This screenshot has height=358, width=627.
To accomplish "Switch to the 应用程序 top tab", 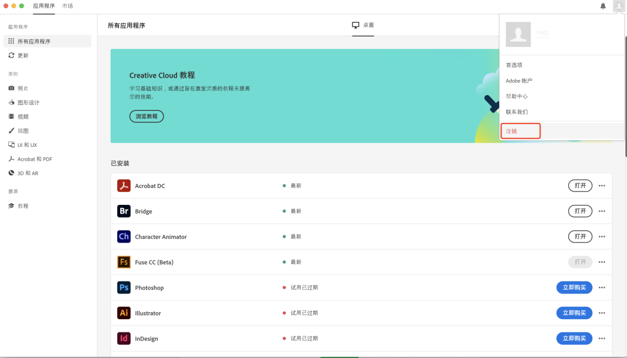I will click(44, 6).
